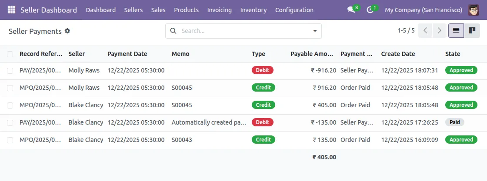Click memo 'Automatically created pa...'

pyautogui.click(x=209, y=122)
